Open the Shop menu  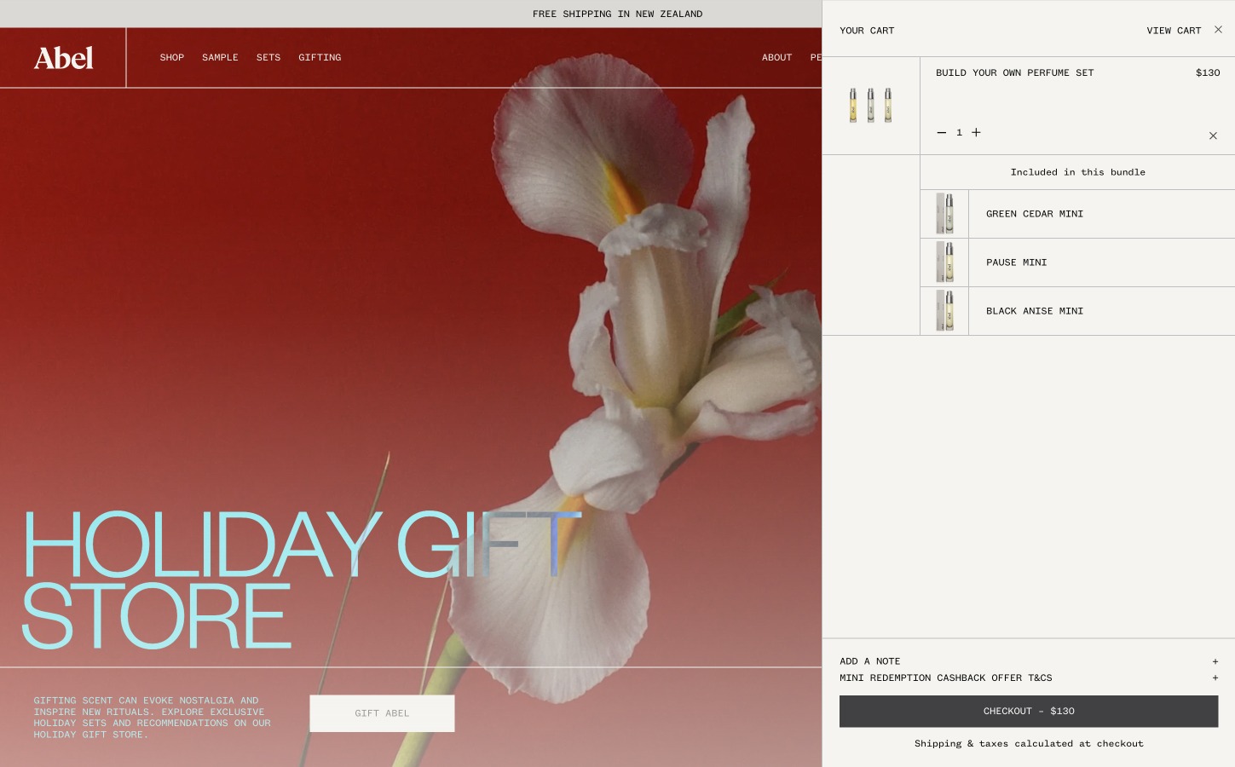pos(172,57)
